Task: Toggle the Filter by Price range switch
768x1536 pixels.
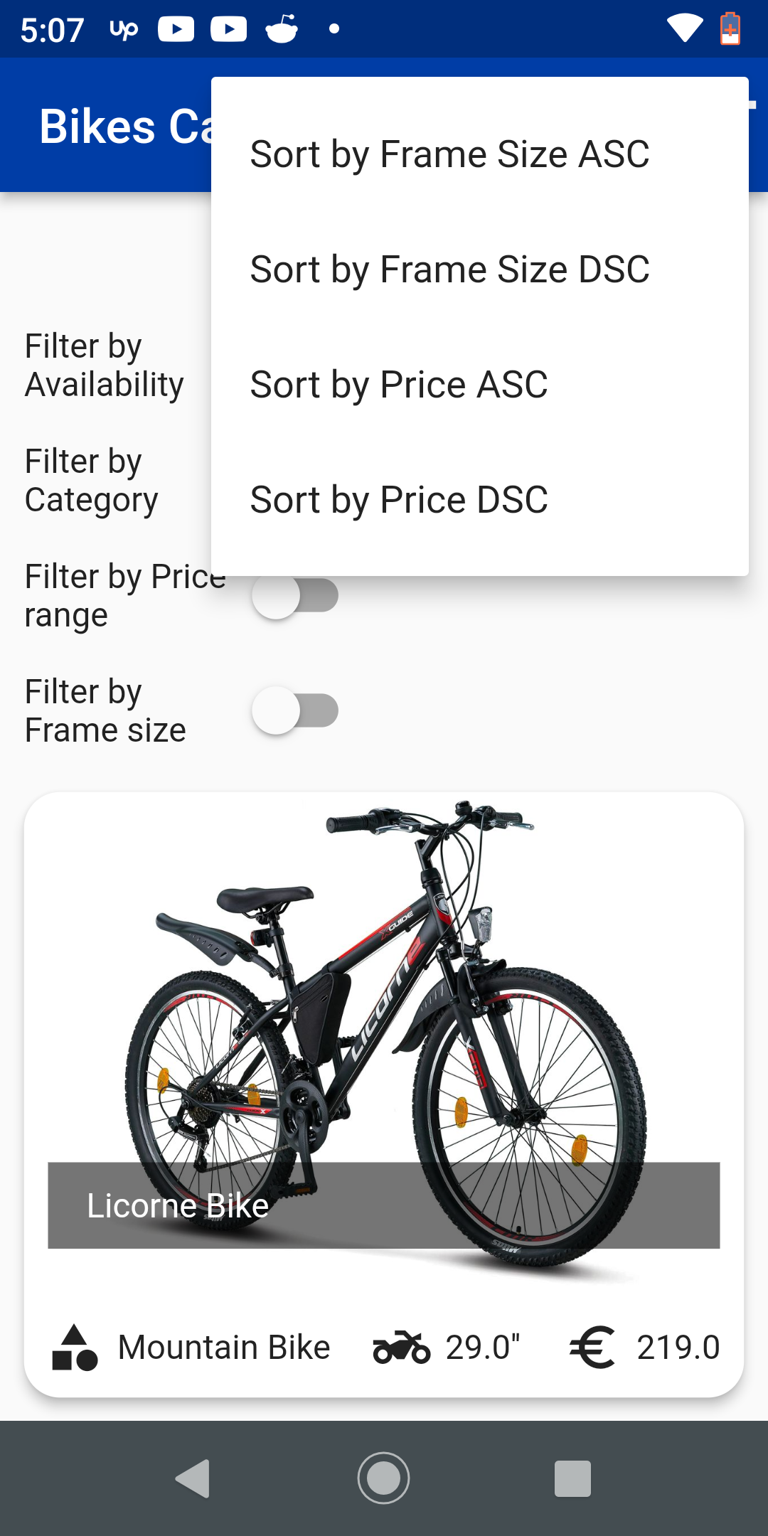Action: 295,597
